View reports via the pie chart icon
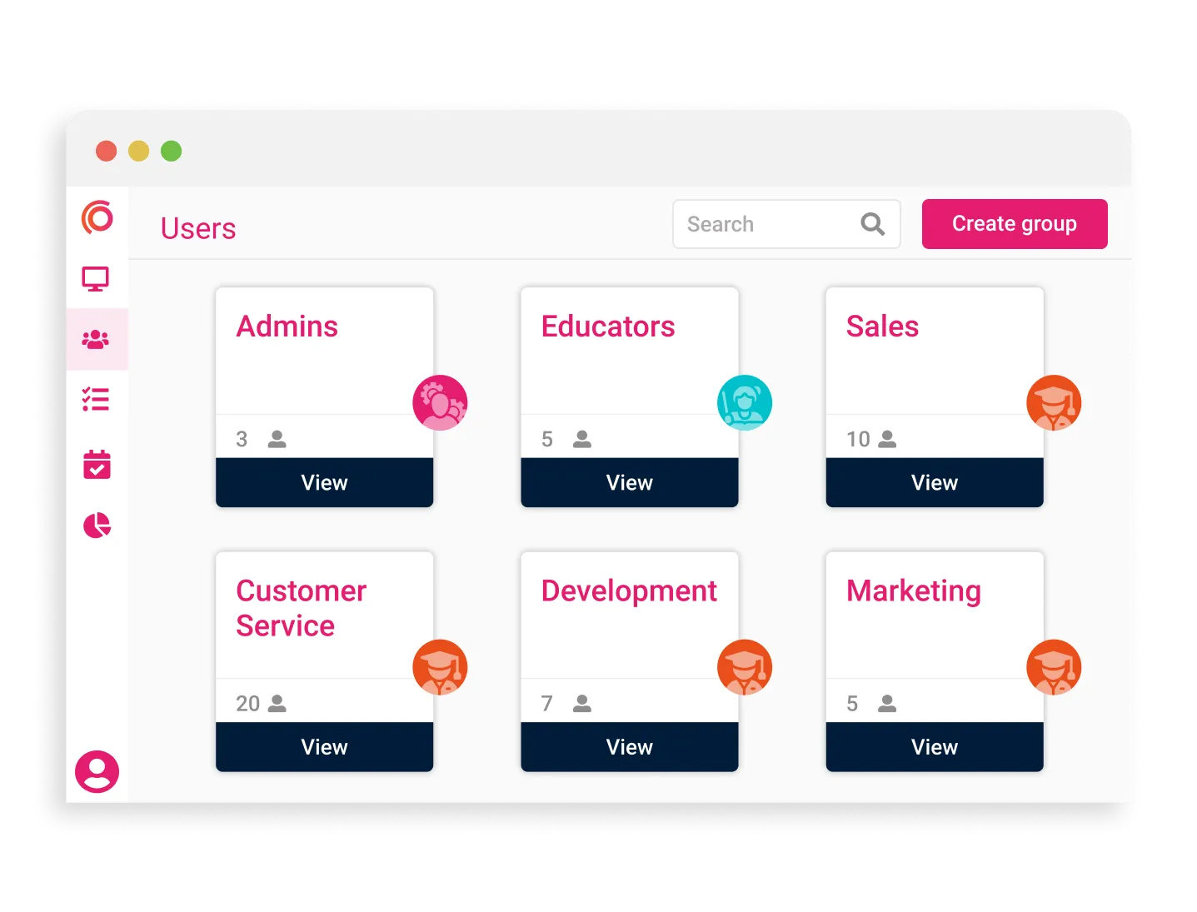 [97, 526]
